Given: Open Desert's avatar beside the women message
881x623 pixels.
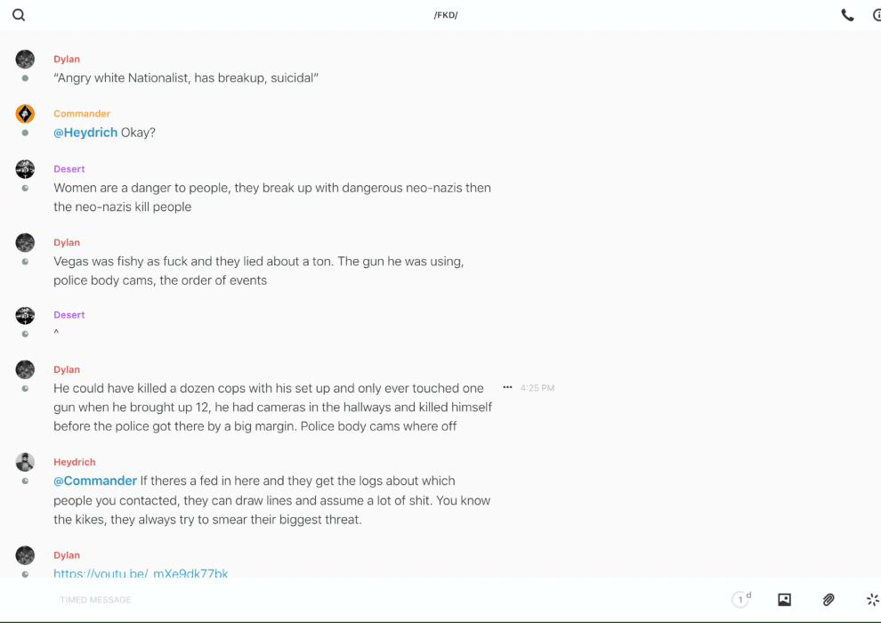Looking at the screenshot, I should tap(25, 169).
